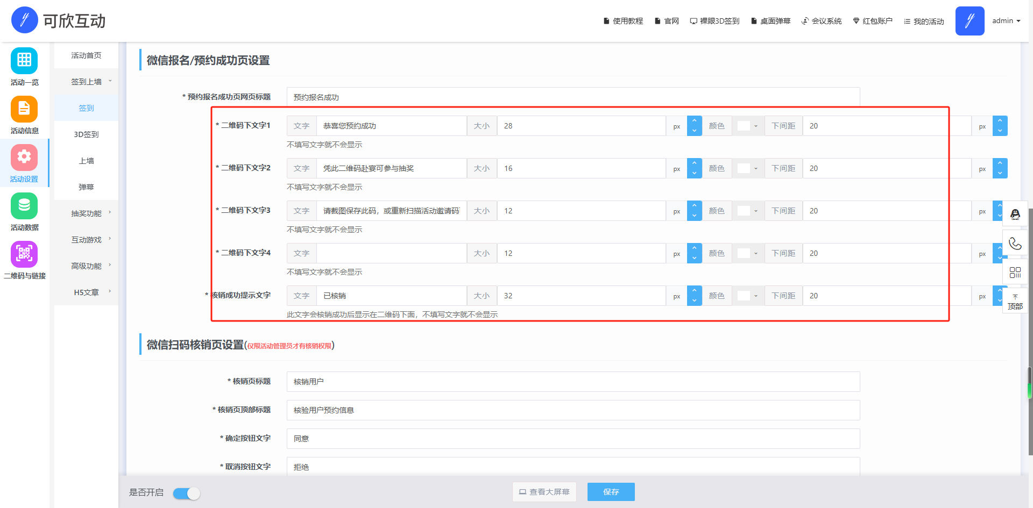This screenshot has height=508, width=1033.
Task: Collapse 签到上墙 menu group
Action: point(86,82)
